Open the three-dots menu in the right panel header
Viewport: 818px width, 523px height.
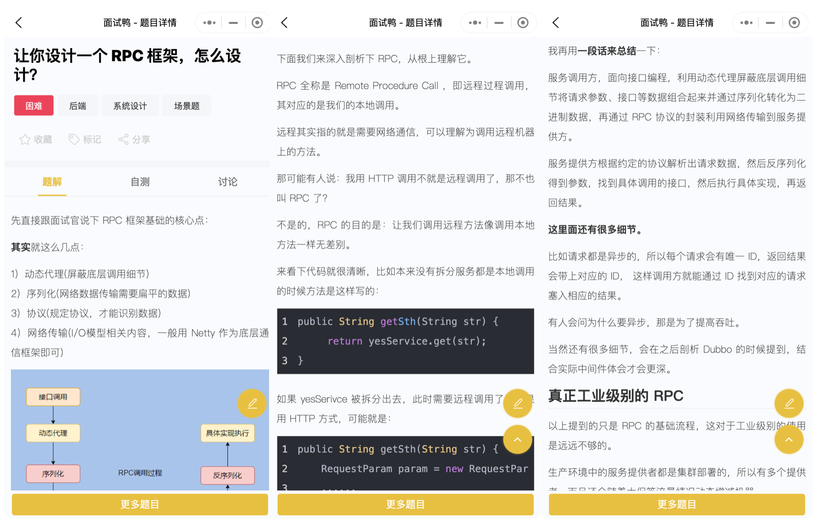[746, 23]
